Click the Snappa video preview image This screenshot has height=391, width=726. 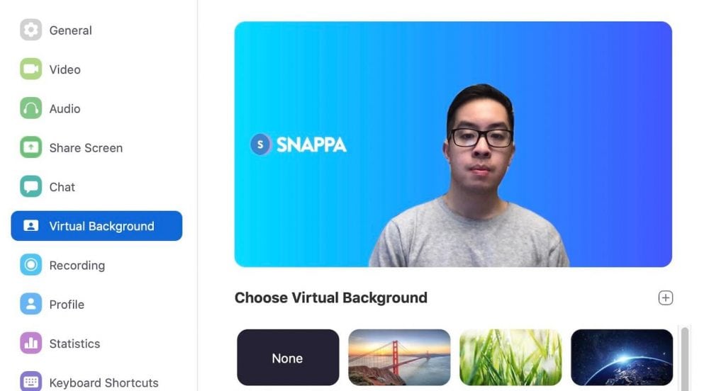(453, 144)
